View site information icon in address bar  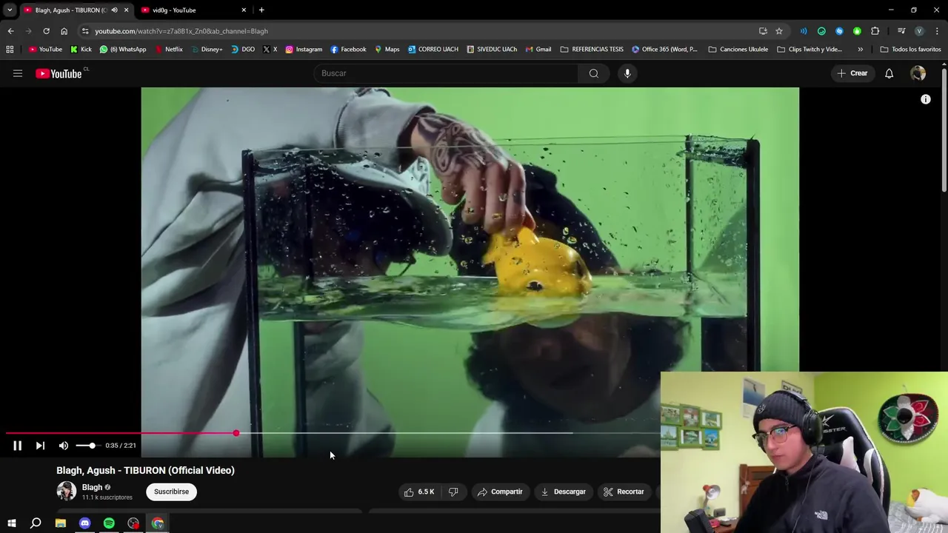coord(85,31)
